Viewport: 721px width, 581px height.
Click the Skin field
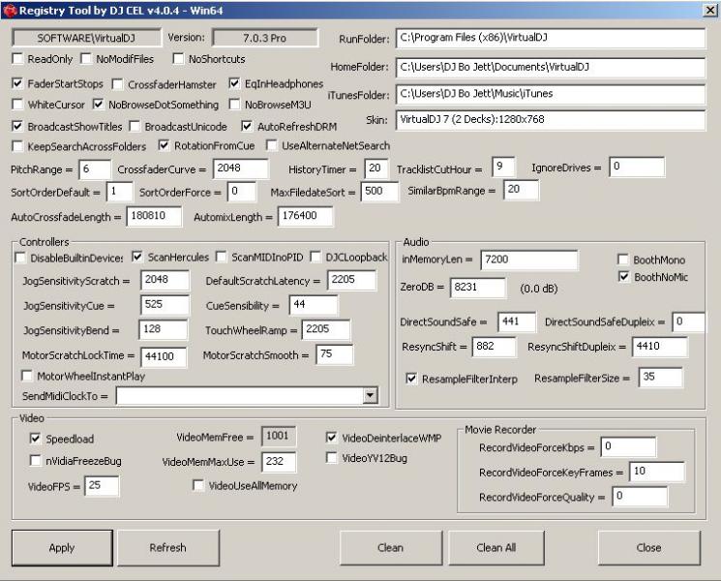pyautogui.click(x=551, y=120)
